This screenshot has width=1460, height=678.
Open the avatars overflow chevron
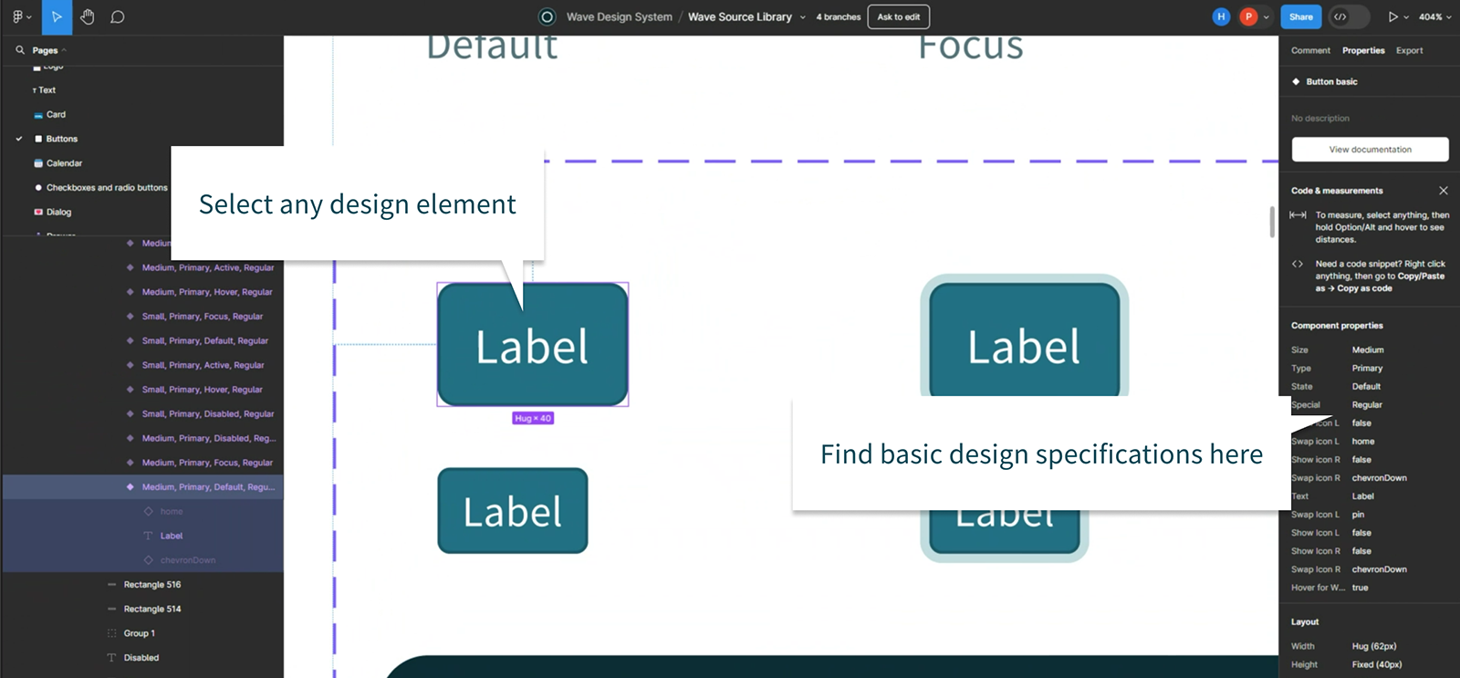(1267, 16)
